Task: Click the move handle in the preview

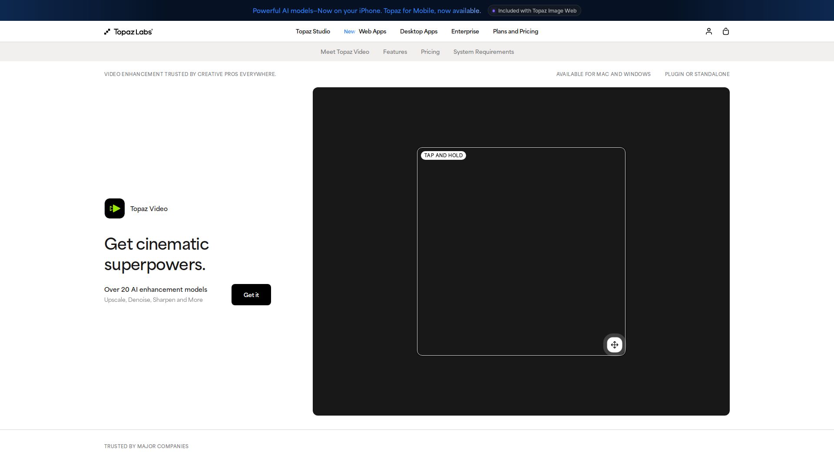Action: click(x=615, y=345)
